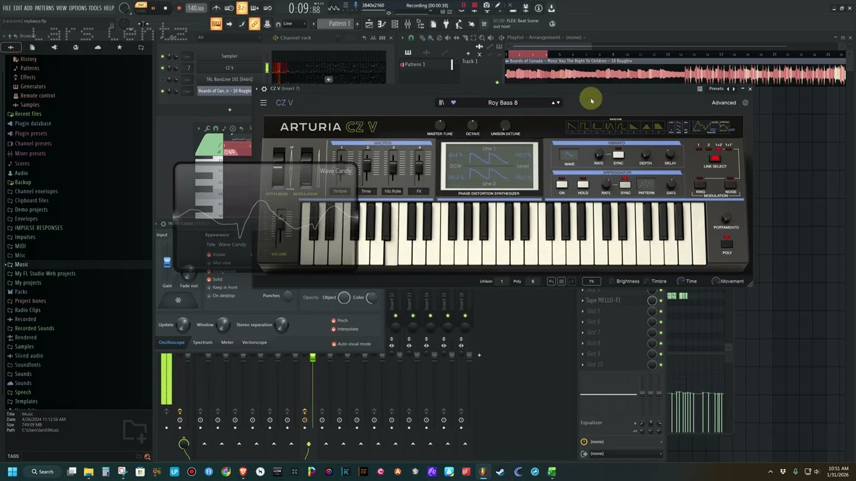Toggle the piano keyboard typing icon in the toolbar
The width and height of the screenshot is (856, 481).
pos(217,24)
